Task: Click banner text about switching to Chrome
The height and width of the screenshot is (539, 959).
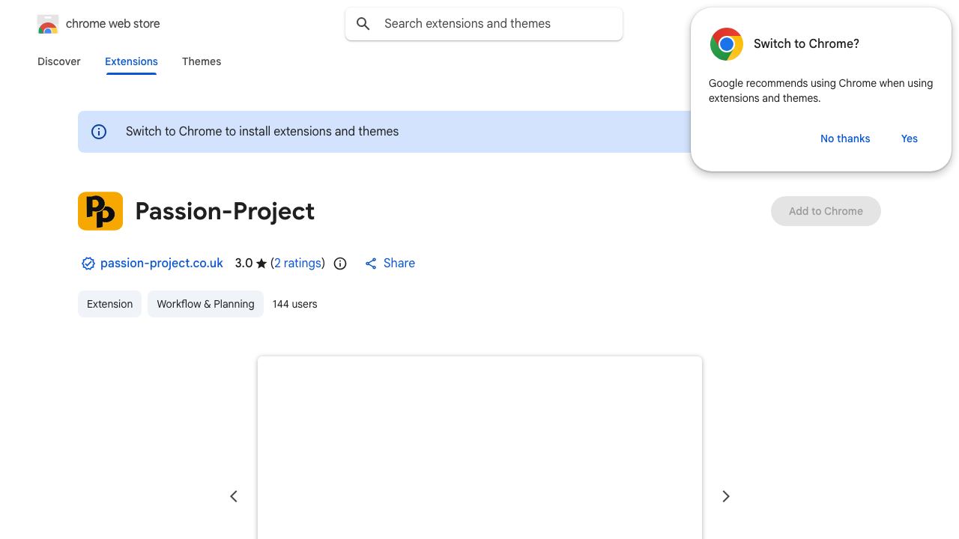Action: [x=262, y=132]
